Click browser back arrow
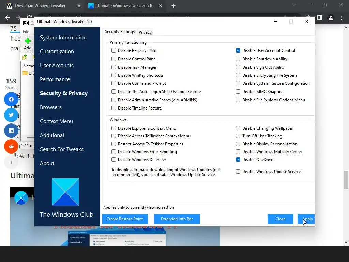 (x=7, y=18)
